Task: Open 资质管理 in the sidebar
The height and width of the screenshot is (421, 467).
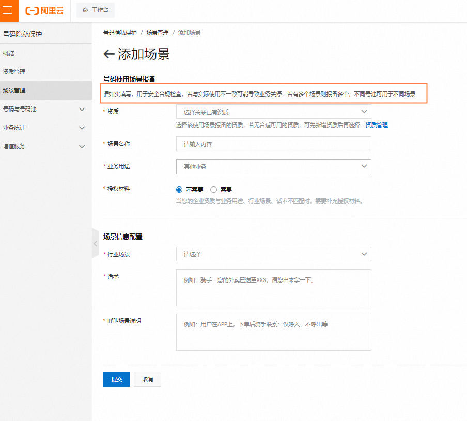Action: pos(46,72)
